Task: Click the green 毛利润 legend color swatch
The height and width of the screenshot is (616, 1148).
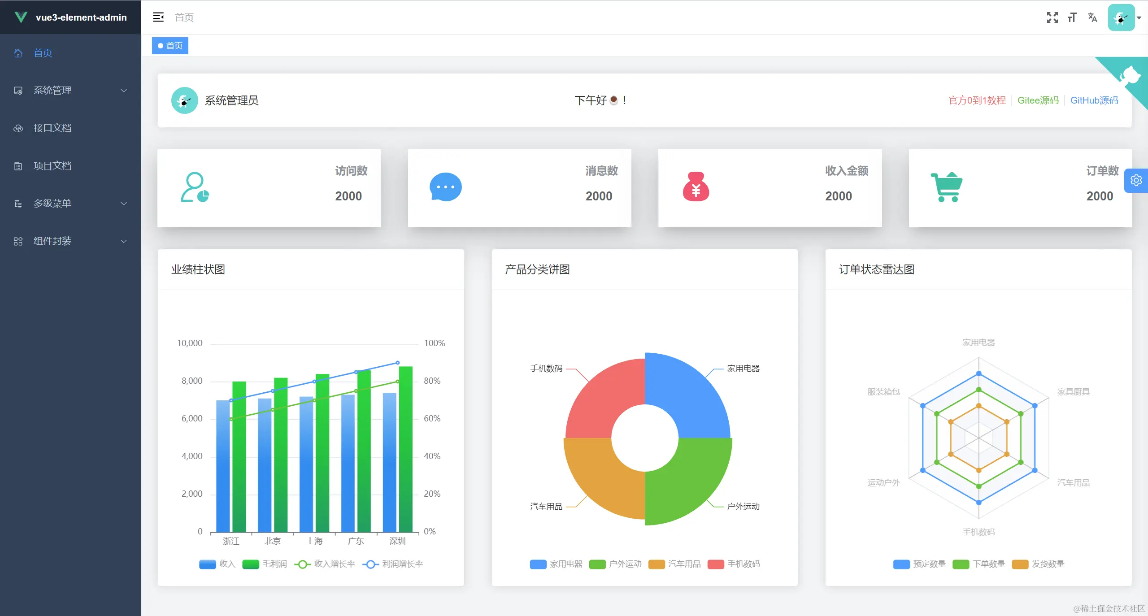Action: pos(250,564)
